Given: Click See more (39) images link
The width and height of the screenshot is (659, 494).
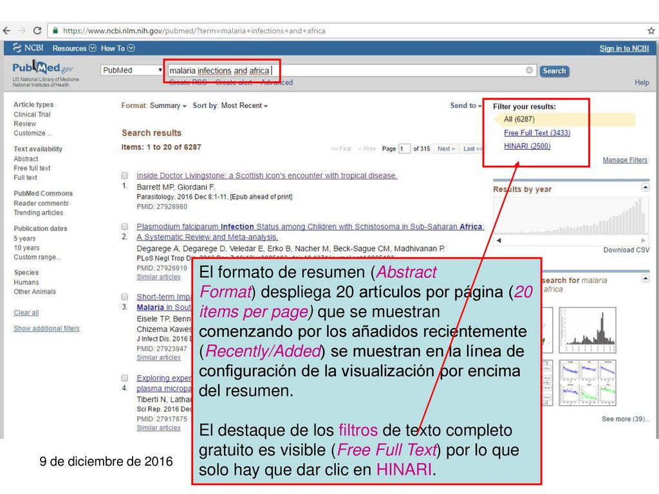Looking at the screenshot, I should (x=626, y=419).
